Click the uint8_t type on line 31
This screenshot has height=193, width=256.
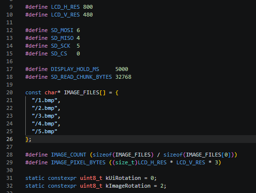pyautogui.click(x=91, y=178)
